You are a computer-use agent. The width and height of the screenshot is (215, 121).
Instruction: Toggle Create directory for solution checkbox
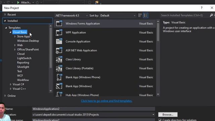(x=160, y=120)
